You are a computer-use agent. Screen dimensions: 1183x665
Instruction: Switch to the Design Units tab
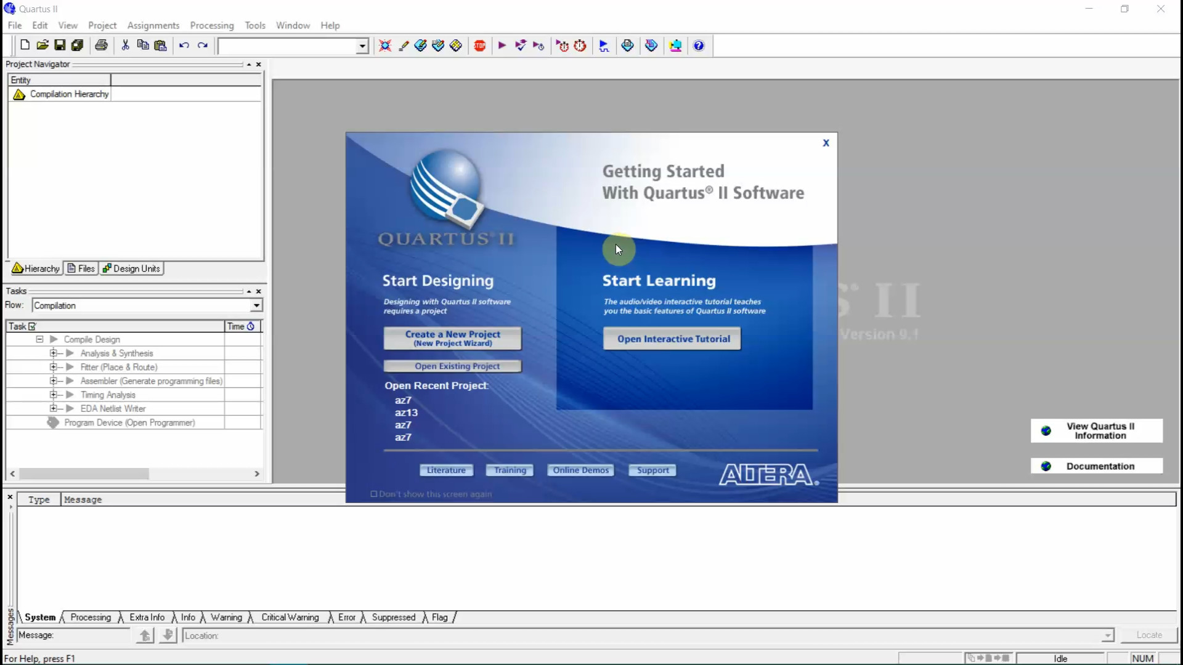(x=132, y=268)
